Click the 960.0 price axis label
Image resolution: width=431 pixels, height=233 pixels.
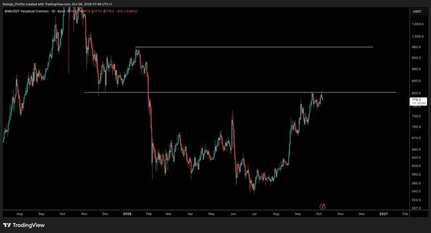416,47
